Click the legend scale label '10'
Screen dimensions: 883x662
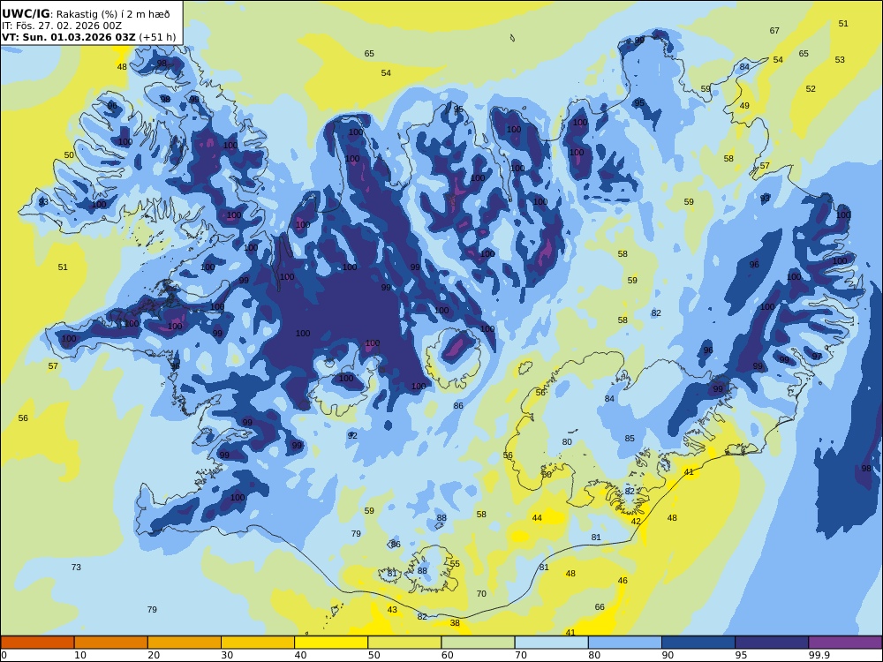tap(80, 655)
